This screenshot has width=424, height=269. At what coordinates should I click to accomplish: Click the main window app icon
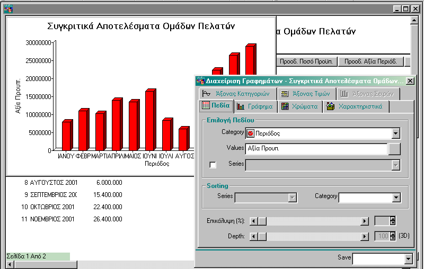pos(8,8)
